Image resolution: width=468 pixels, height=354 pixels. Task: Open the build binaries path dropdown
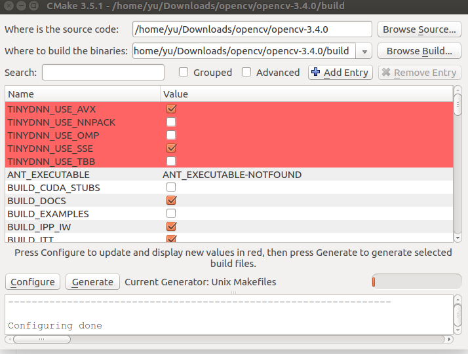[364, 51]
